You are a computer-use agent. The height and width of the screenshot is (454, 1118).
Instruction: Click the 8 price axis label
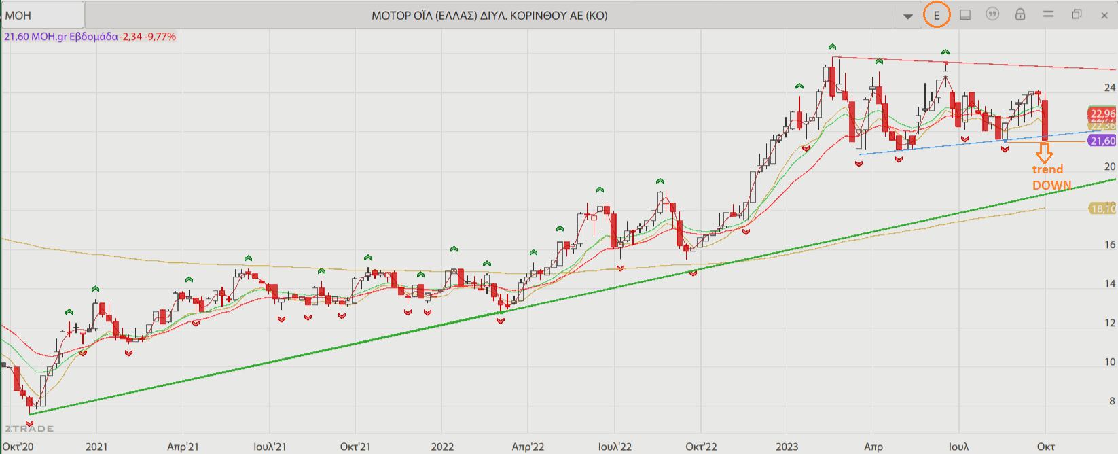[x=1113, y=401]
